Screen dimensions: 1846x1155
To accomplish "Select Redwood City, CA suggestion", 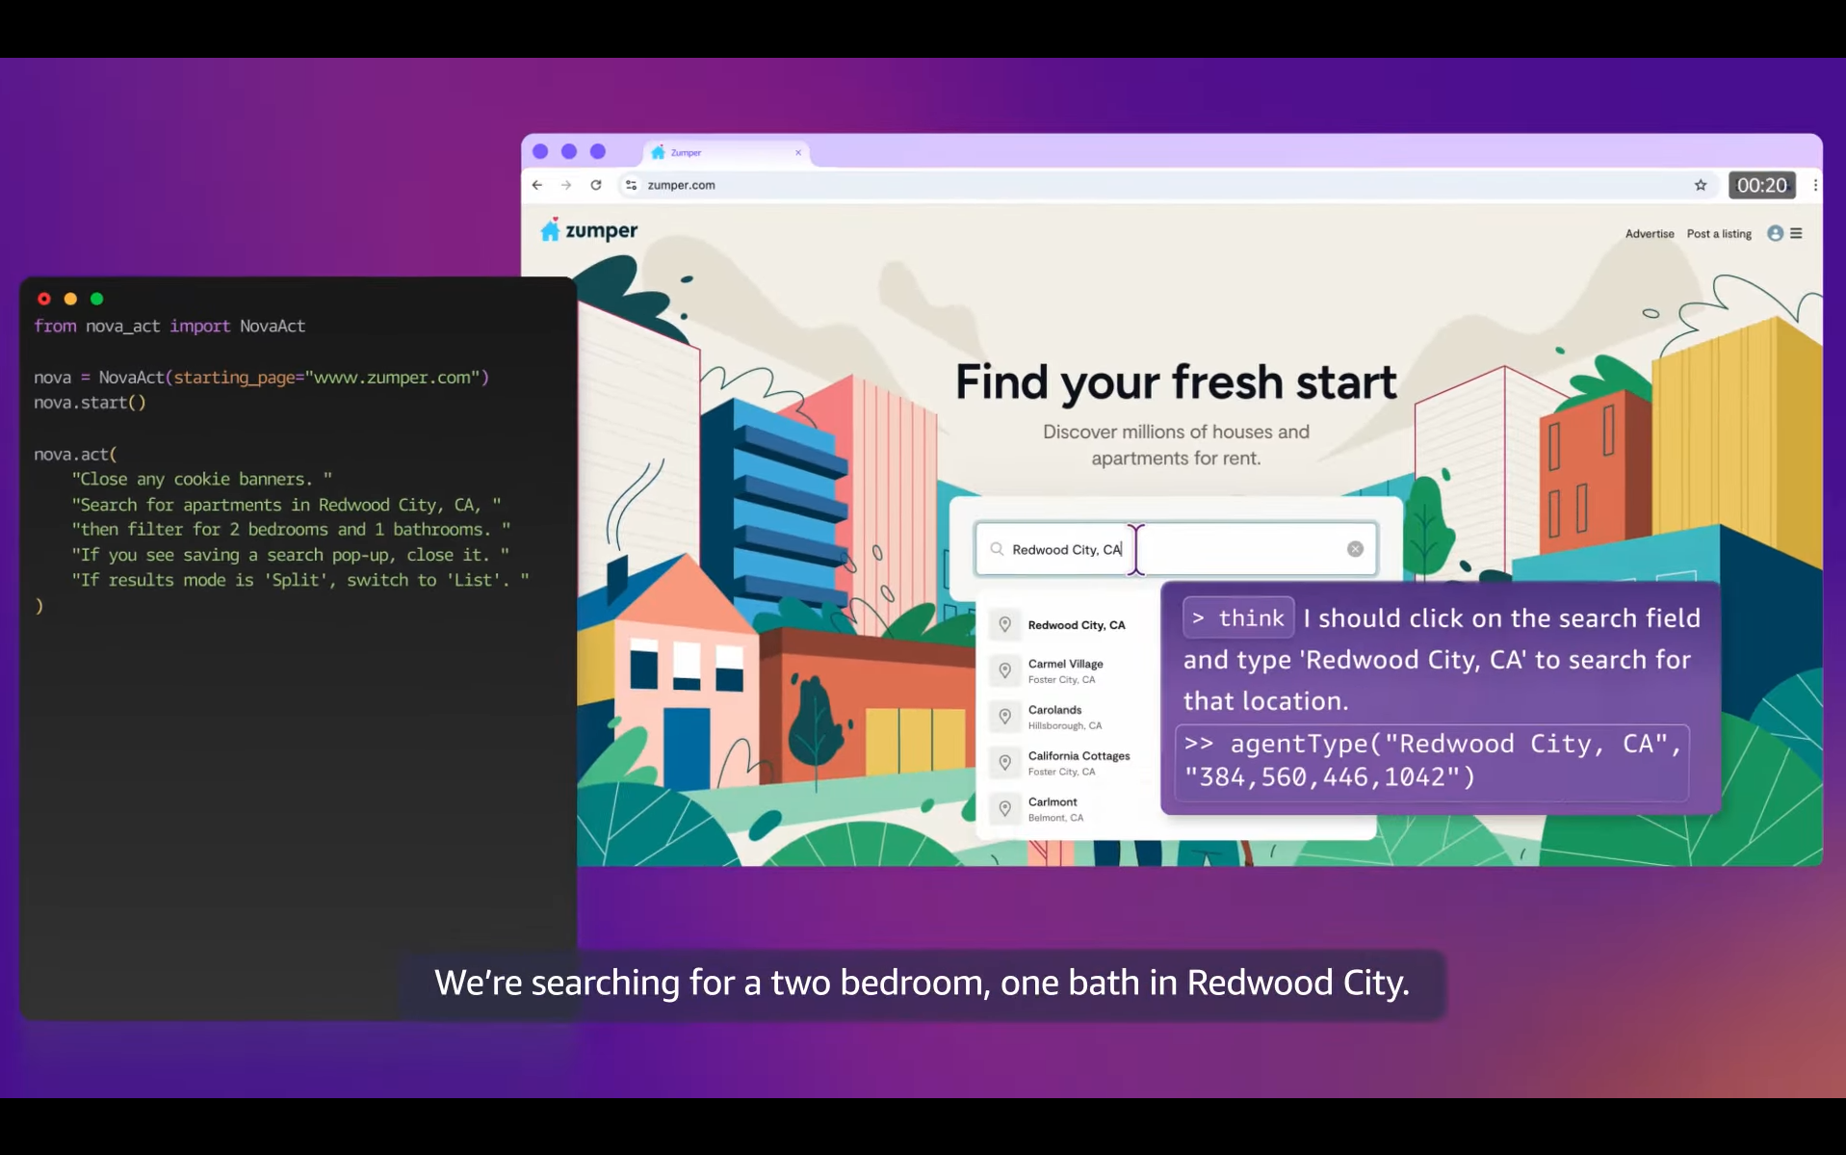I will coord(1075,625).
